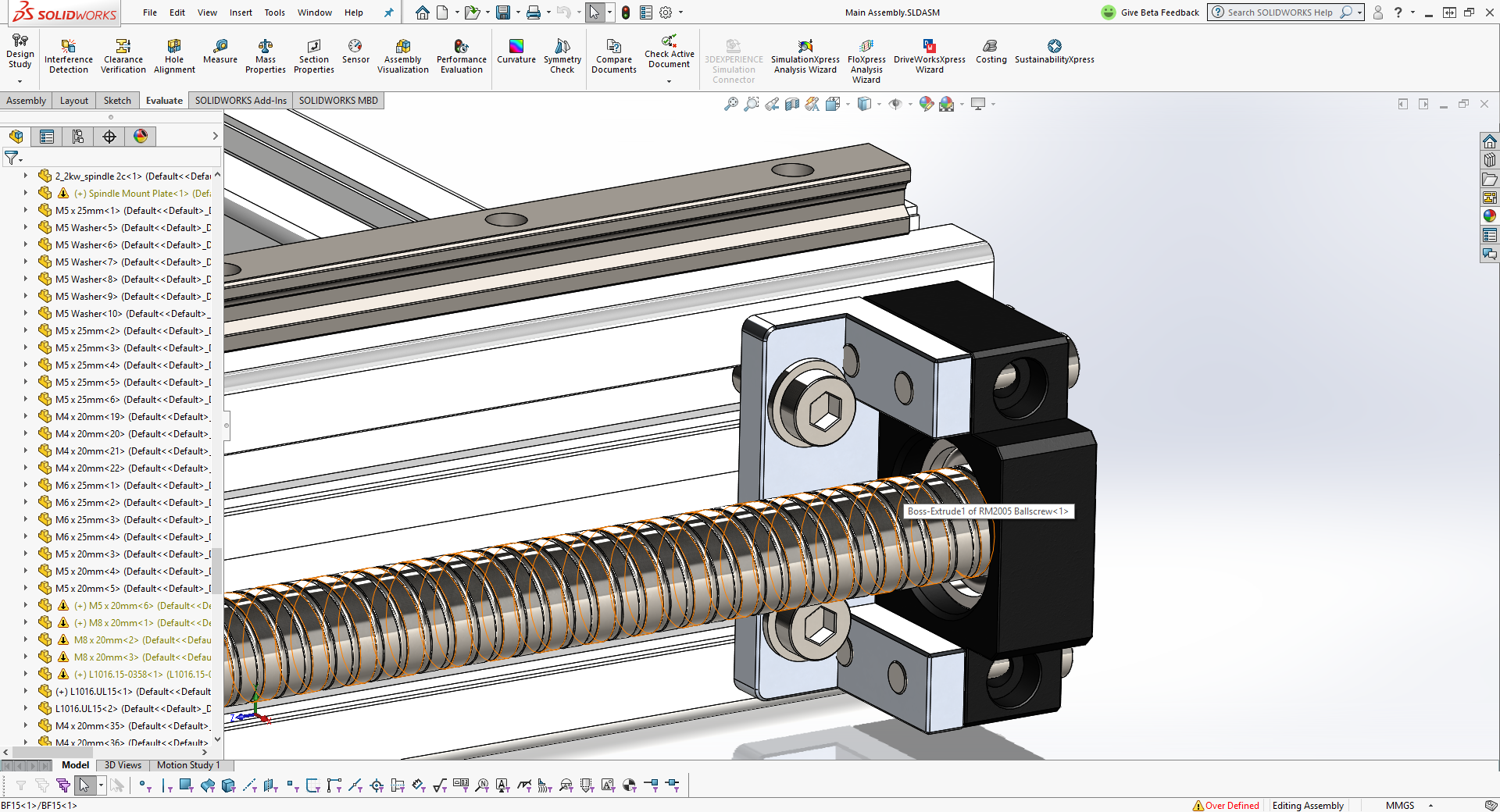Image resolution: width=1500 pixels, height=812 pixels.
Task: Expand the Spindle Mount Plate<1> tree node
Action: tap(26, 193)
